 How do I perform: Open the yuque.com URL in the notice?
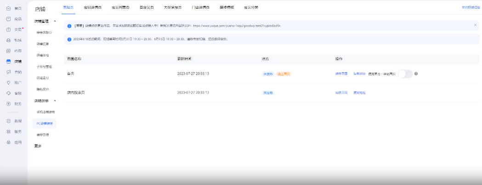point(237,26)
